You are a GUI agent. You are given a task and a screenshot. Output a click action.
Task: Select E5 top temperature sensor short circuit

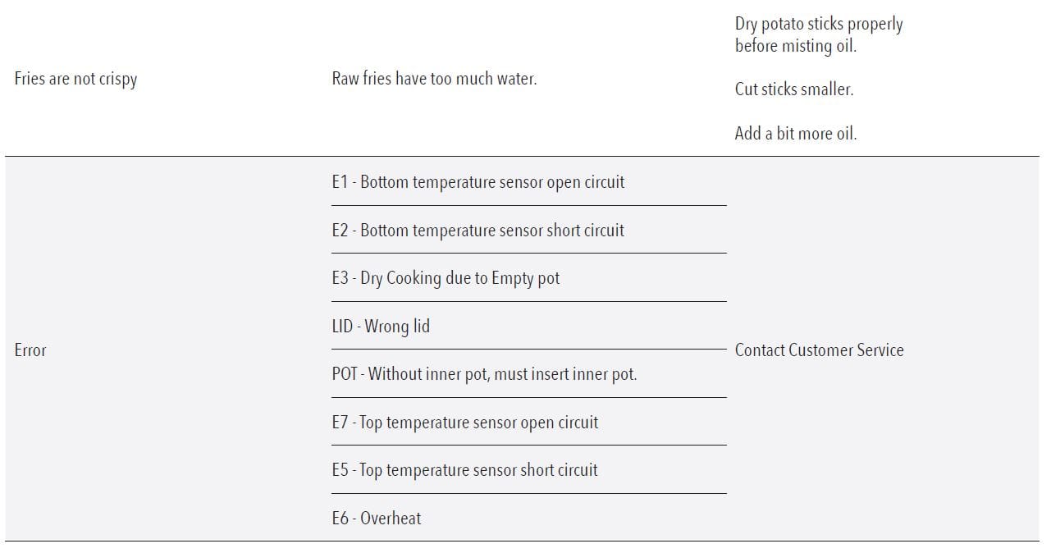[464, 470]
